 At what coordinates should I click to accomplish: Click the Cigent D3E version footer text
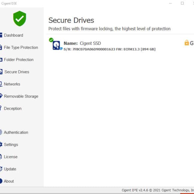158,190
